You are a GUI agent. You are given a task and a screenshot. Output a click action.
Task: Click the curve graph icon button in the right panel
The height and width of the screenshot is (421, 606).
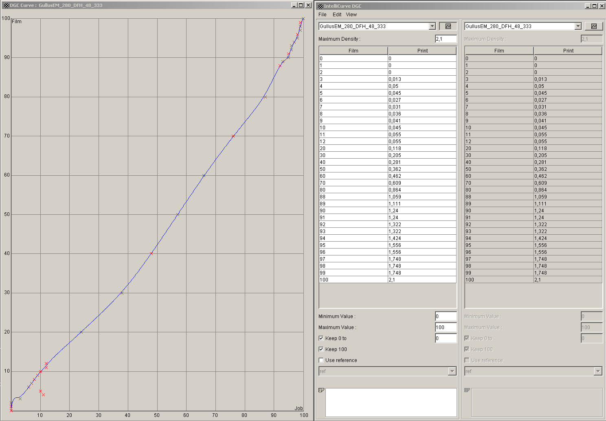594,26
